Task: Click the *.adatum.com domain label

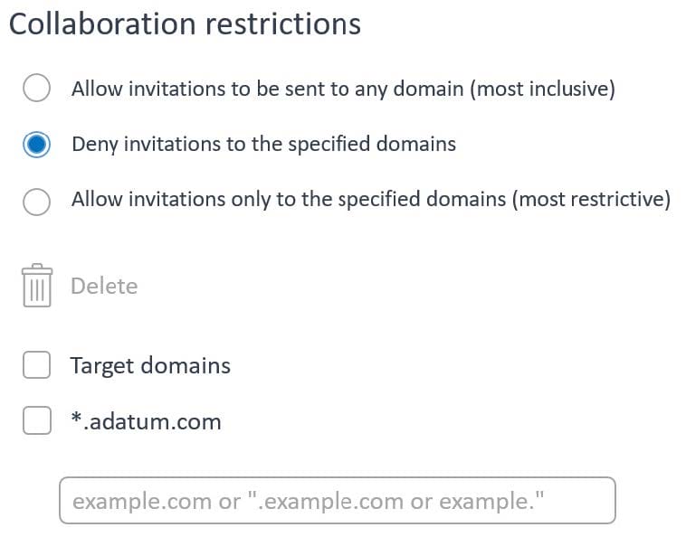Action: 146,421
